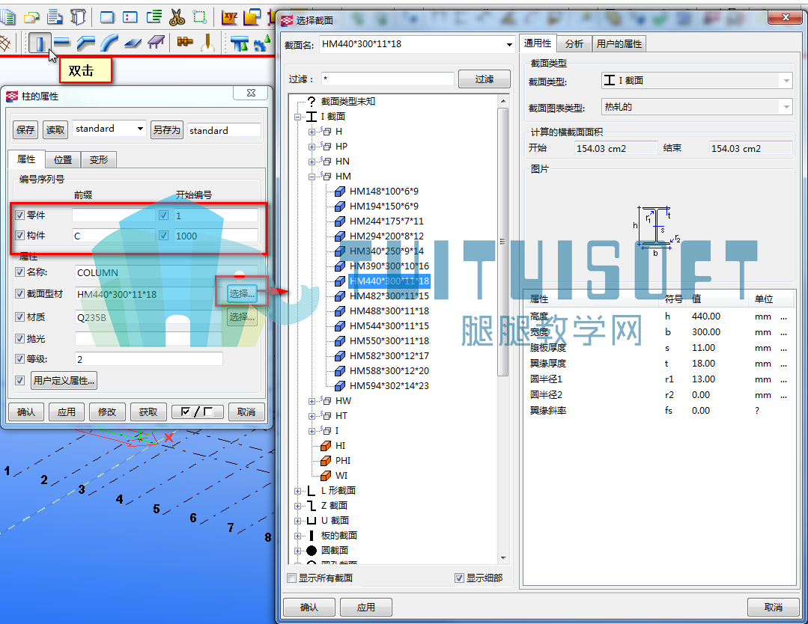Viewport: 808px width, 624px height.
Task: Toggle the 材质 checkbox
Action: (x=20, y=316)
